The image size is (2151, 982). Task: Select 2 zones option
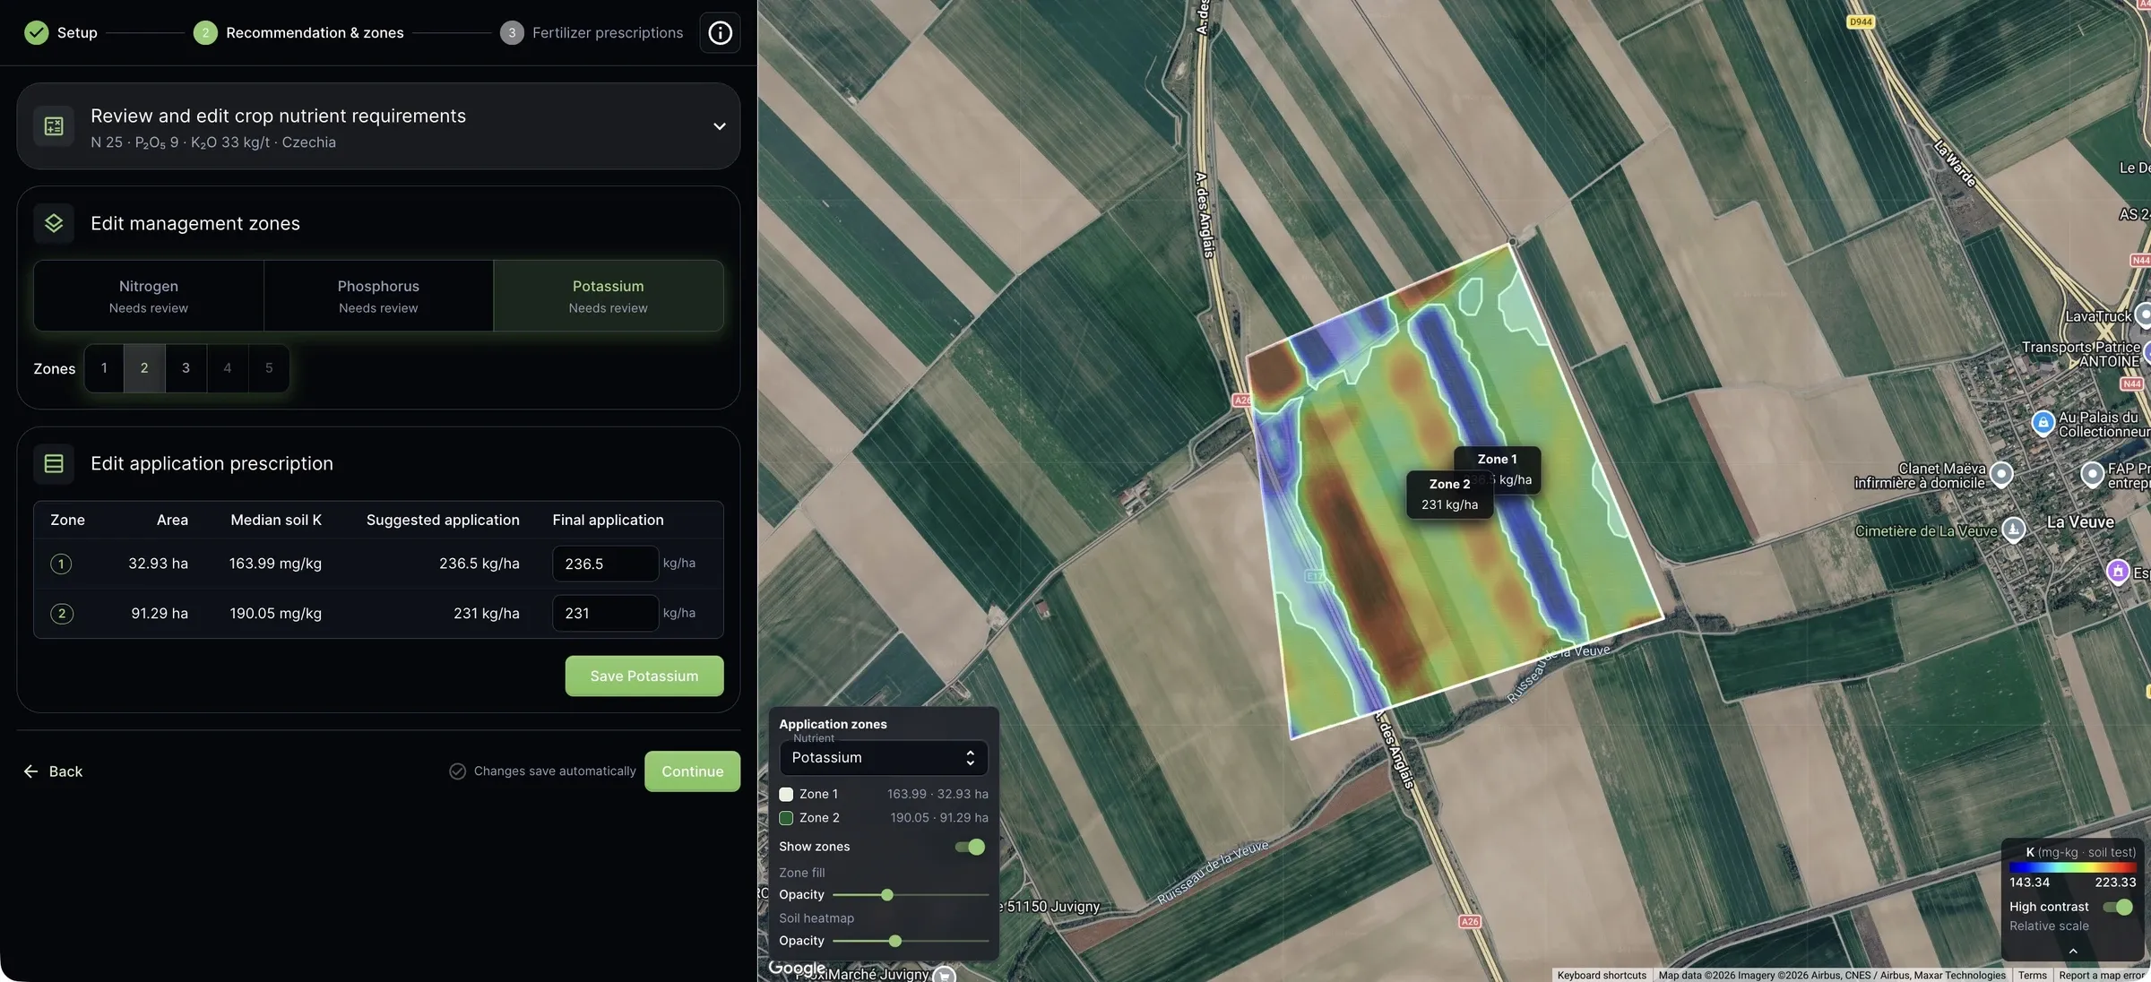(x=144, y=368)
